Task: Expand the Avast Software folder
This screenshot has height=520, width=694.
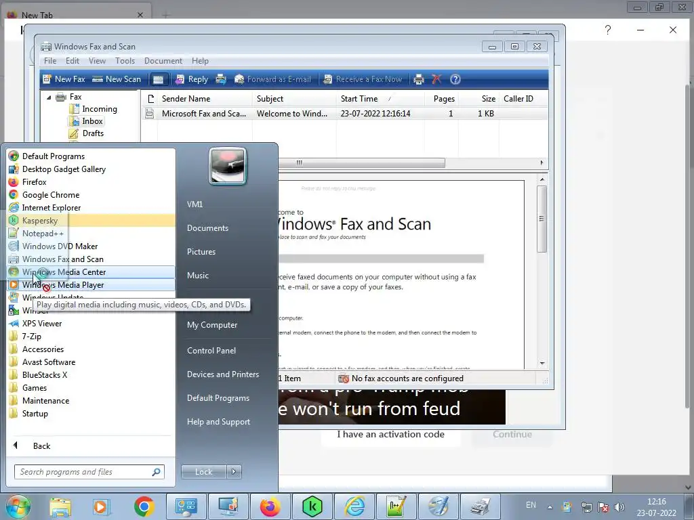Action: (x=91, y=362)
